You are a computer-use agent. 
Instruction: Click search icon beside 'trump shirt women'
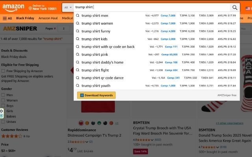(x=78, y=24)
